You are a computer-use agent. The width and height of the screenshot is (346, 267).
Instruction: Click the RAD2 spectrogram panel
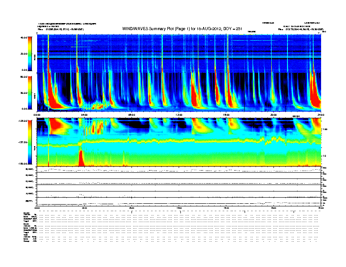coord(179,53)
